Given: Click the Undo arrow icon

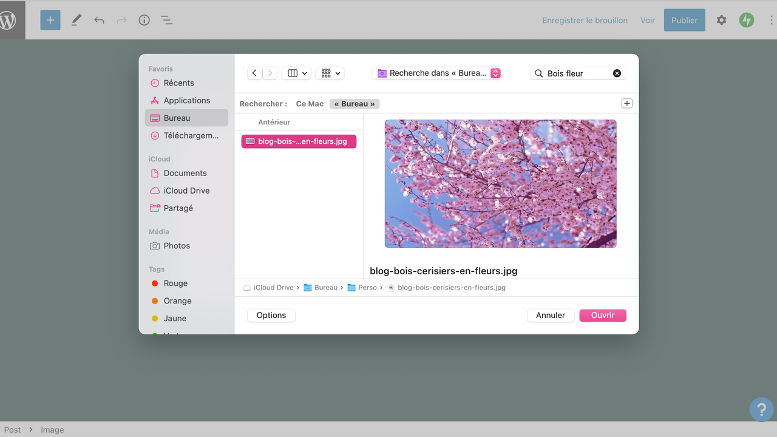Looking at the screenshot, I should click(99, 19).
